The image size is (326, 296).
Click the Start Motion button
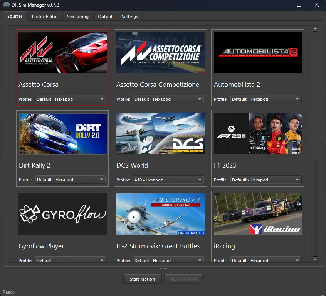point(143,279)
